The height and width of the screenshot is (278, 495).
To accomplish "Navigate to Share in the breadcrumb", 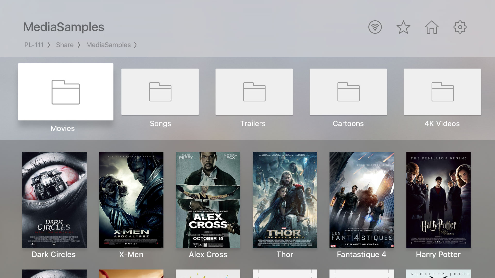I will click(x=64, y=45).
